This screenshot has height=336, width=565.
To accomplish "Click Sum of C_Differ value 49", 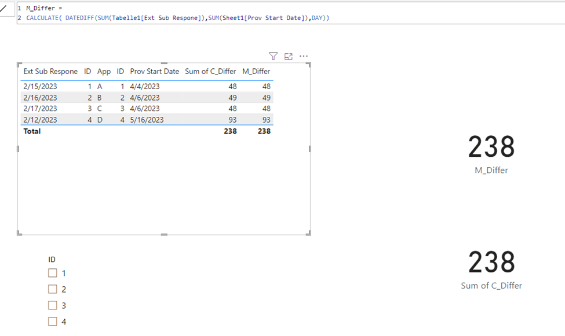I will point(232,98).
